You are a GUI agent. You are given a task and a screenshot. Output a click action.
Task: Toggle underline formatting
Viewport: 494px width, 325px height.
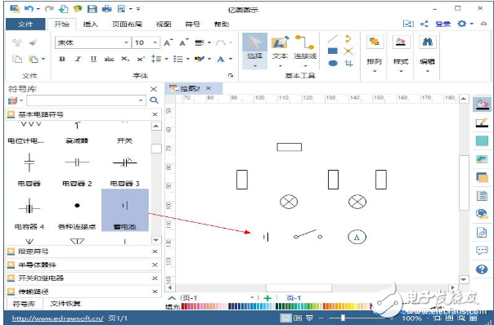coord(93,59)
